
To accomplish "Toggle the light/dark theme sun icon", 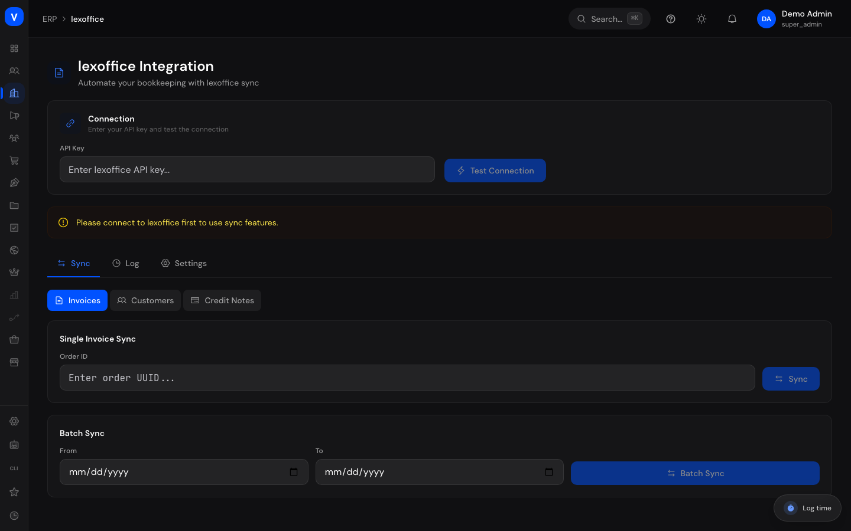I will [x=701, y=19].
